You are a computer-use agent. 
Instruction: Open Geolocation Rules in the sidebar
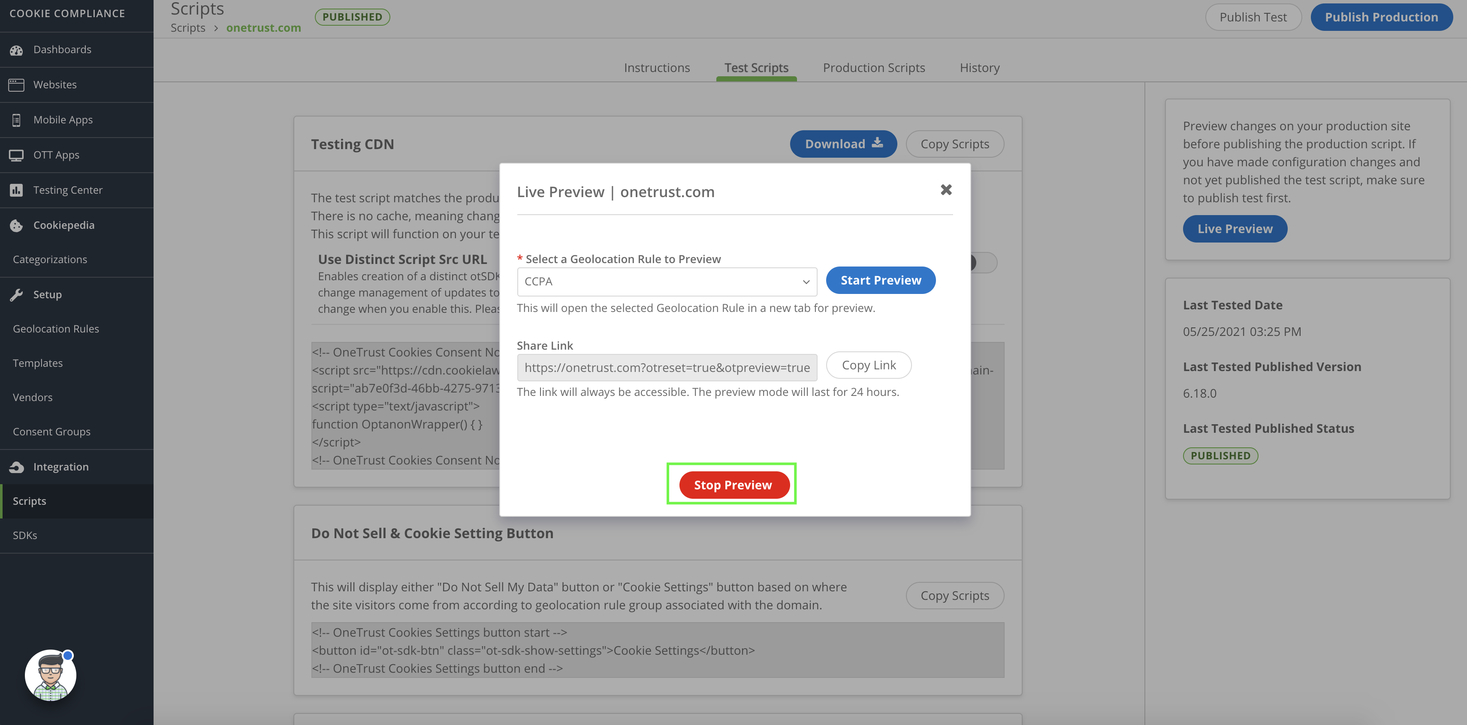tap(56, 329)
